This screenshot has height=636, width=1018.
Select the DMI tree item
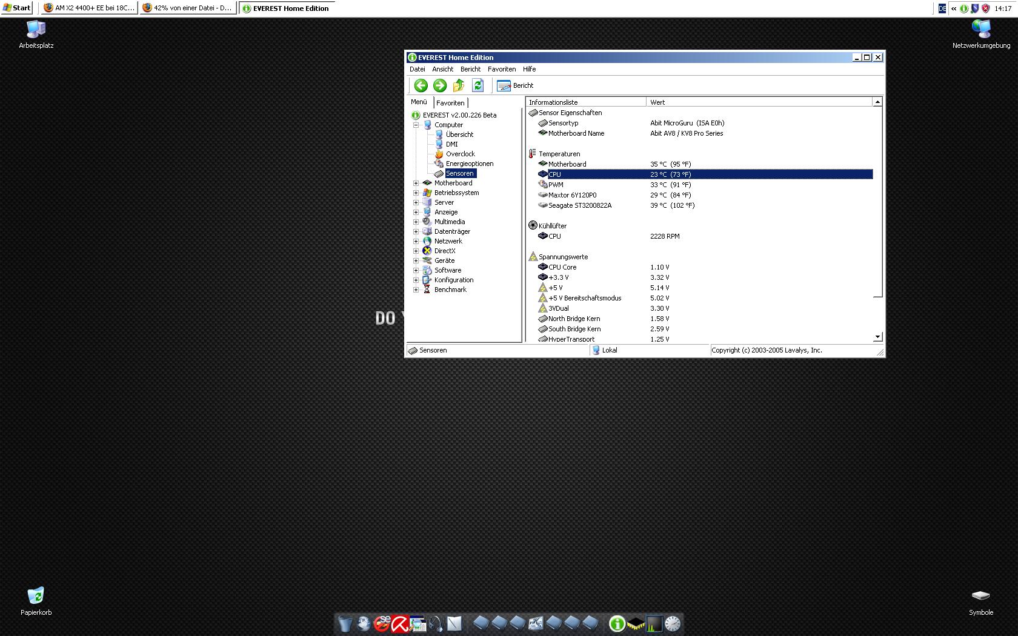point(452,144)
